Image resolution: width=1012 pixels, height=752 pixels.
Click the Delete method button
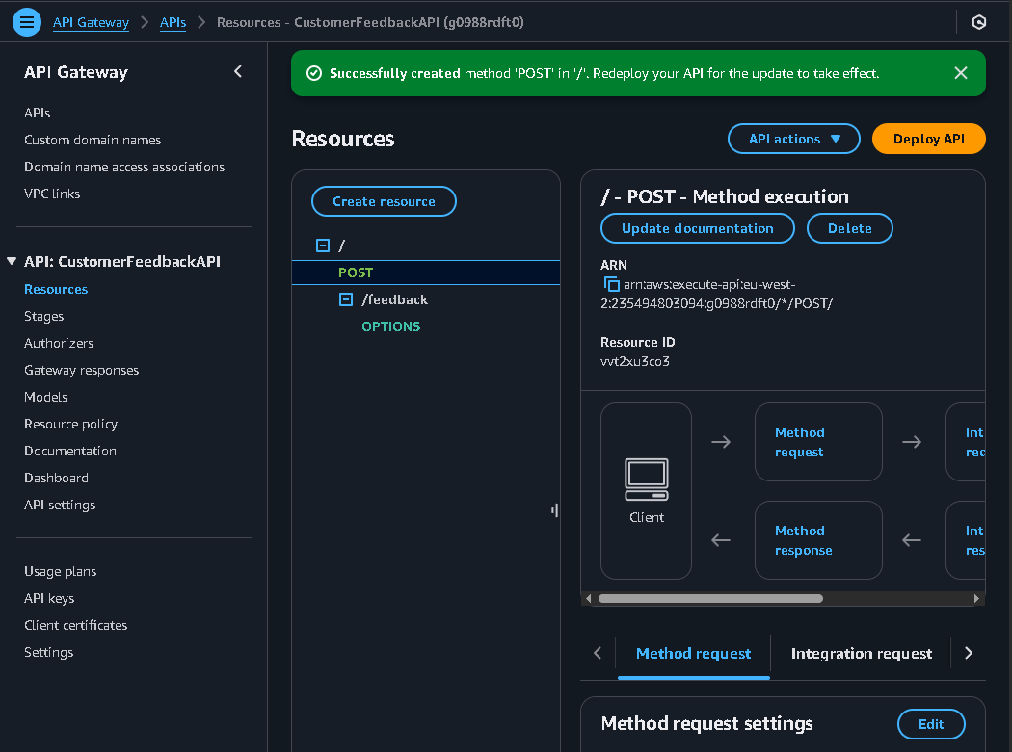click(849, 229)
